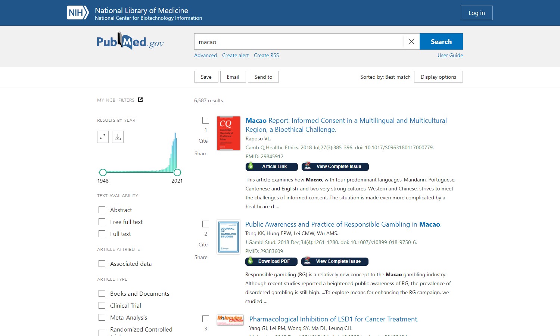Open the CQ journal cover thumbnail

click(228, 133)
